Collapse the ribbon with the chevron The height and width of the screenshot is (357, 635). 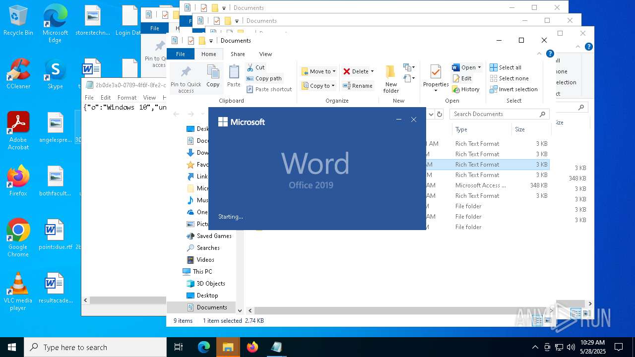point(539,54)
